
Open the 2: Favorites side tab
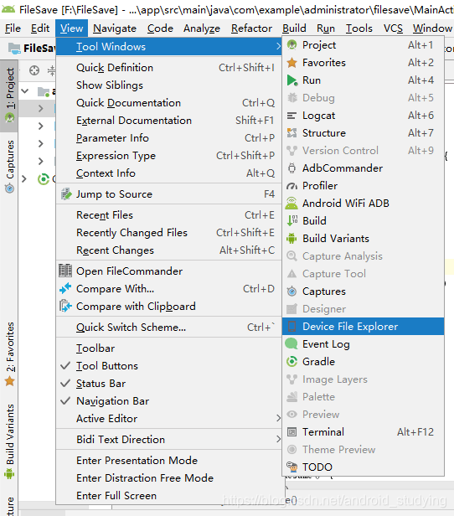(9, 354)
